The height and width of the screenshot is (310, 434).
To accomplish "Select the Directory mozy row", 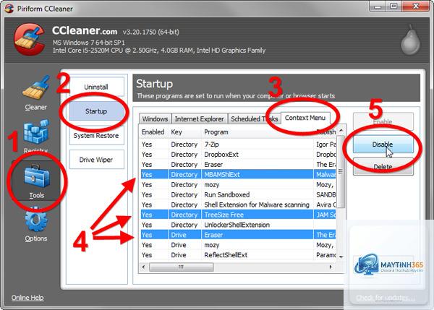I will tap(238, 184).
